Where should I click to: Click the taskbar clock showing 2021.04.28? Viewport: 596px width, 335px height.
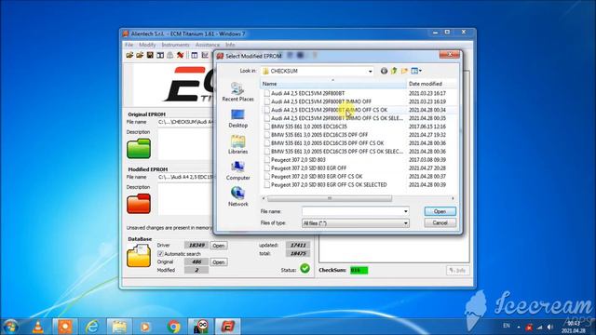[574, 327]
